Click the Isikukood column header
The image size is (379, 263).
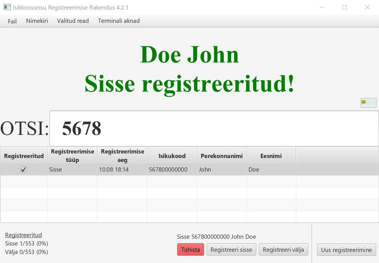172,155
